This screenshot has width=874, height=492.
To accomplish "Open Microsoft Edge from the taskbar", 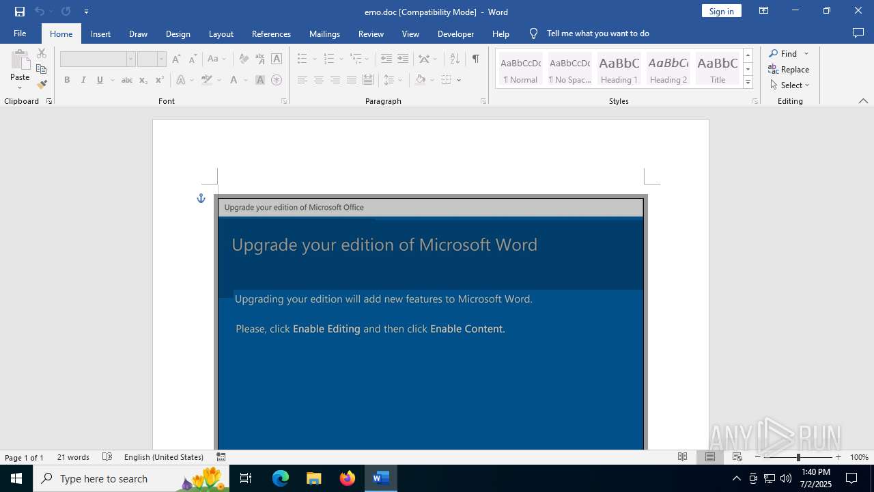I will [281, 478].
